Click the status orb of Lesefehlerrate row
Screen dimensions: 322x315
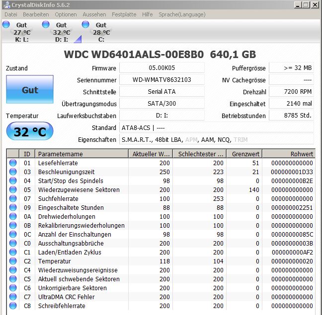coord(13,163)
